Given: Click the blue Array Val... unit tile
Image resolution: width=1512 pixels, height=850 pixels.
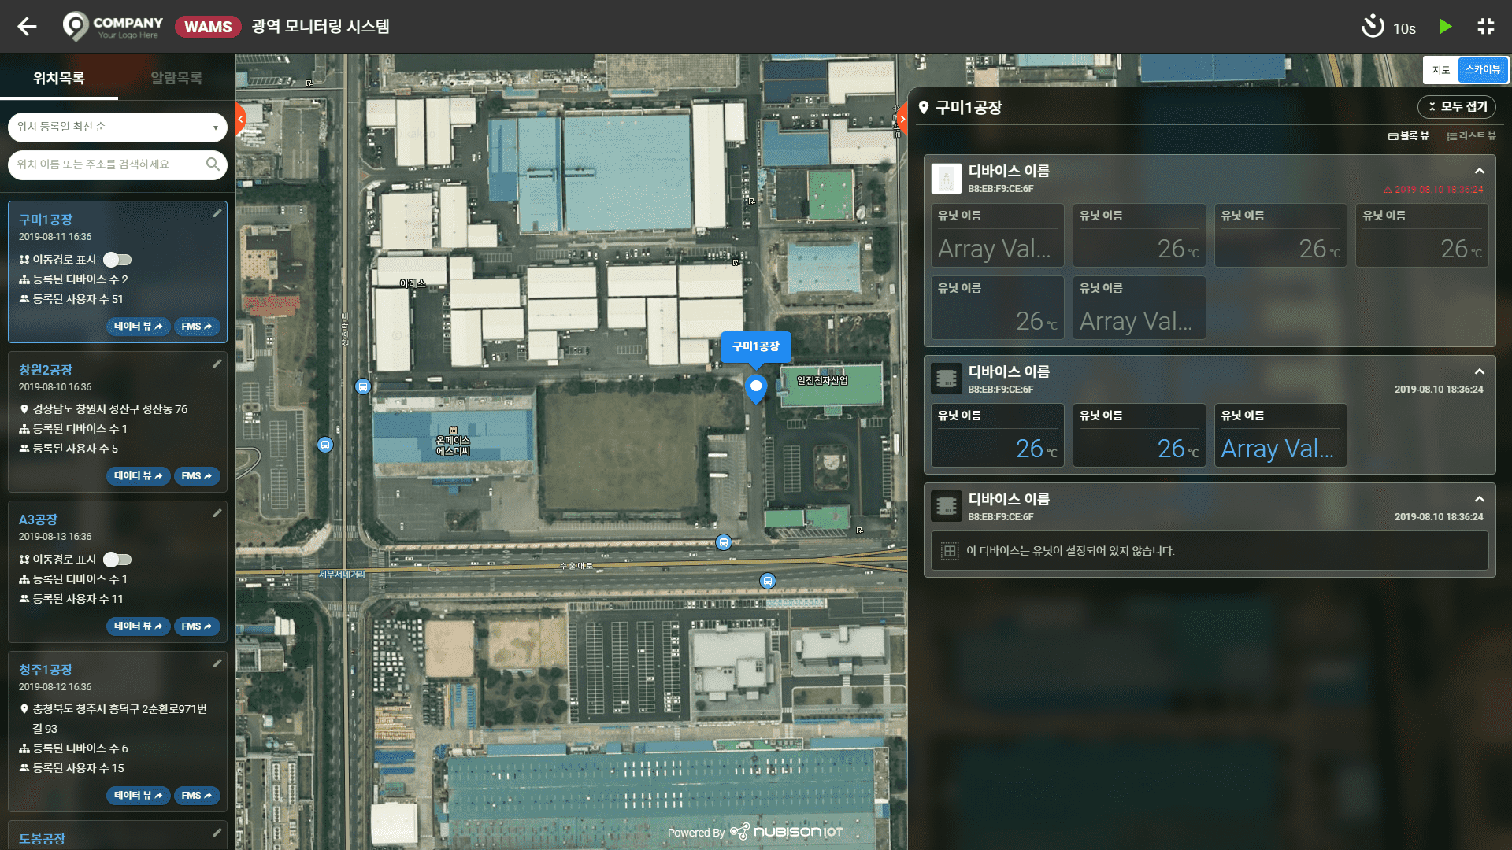Looking at the screenshot, I should 1280,435.
